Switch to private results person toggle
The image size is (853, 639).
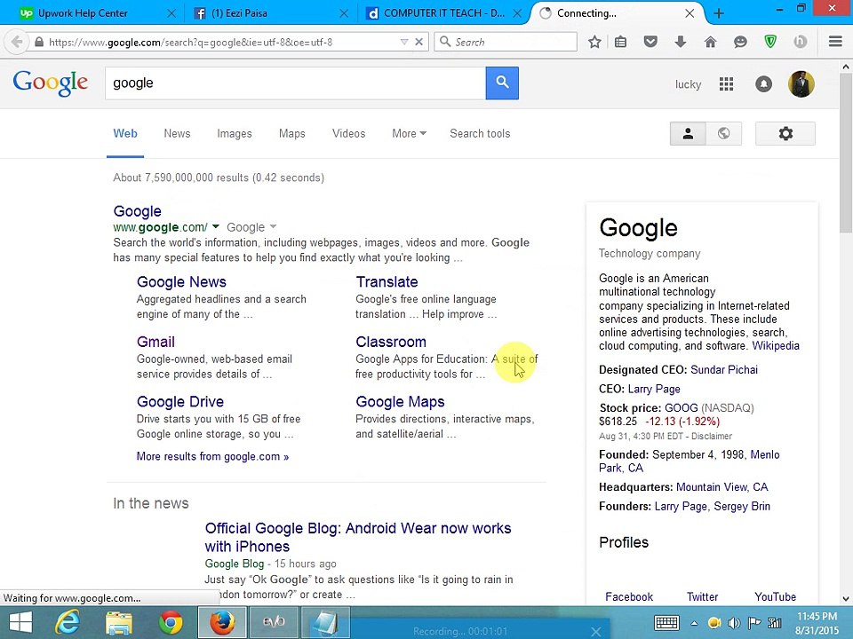pos(688,133)
